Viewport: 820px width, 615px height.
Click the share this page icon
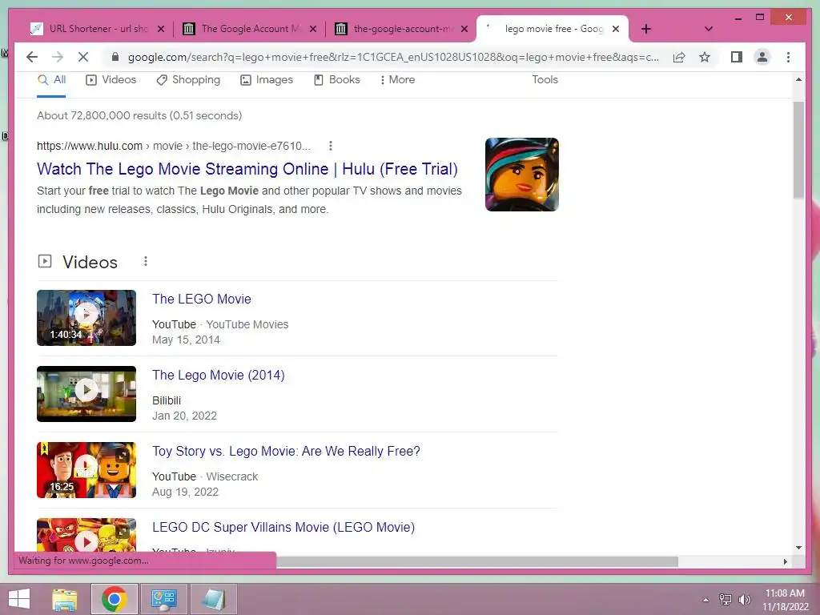(679, 57)
